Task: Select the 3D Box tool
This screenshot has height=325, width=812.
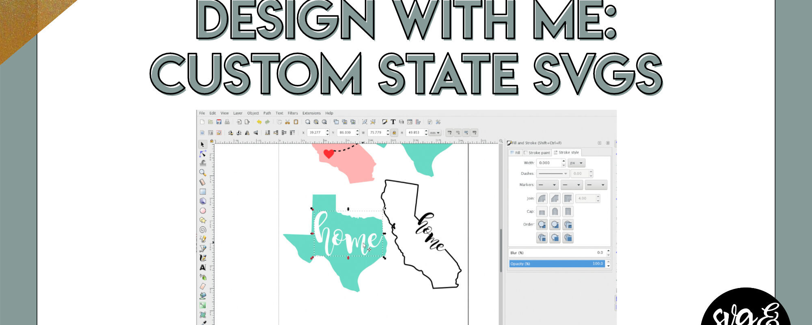Action: [203, 201]
